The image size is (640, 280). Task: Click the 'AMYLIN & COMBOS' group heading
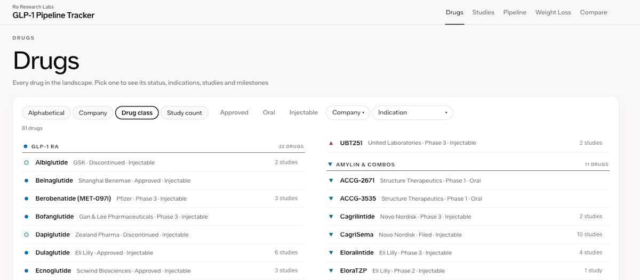point(365,164)
